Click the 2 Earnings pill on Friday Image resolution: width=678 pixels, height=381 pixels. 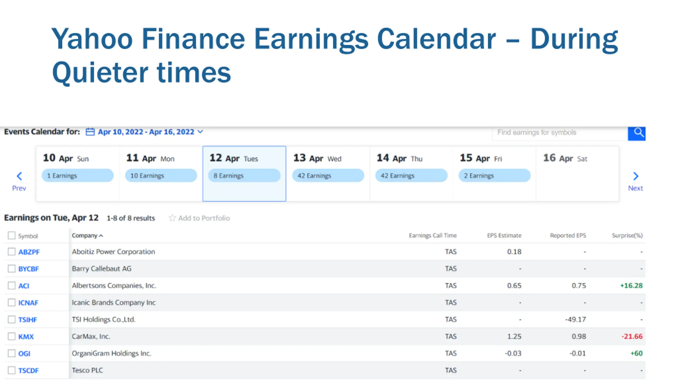pos(494,175)
